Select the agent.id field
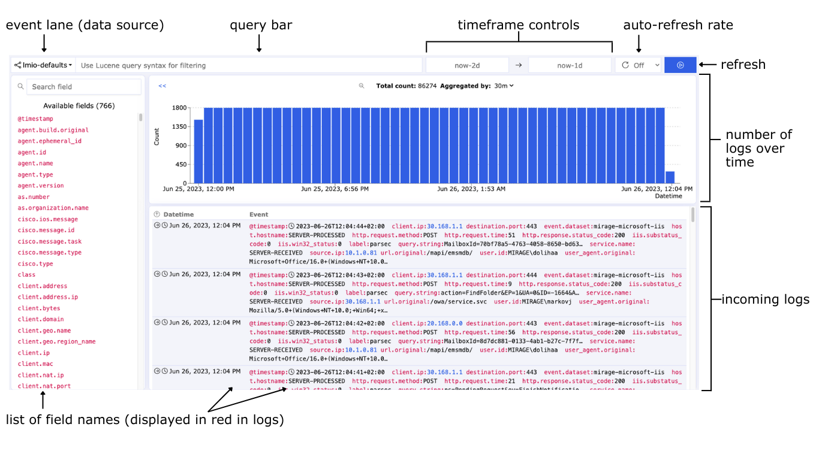 (32, 152)
